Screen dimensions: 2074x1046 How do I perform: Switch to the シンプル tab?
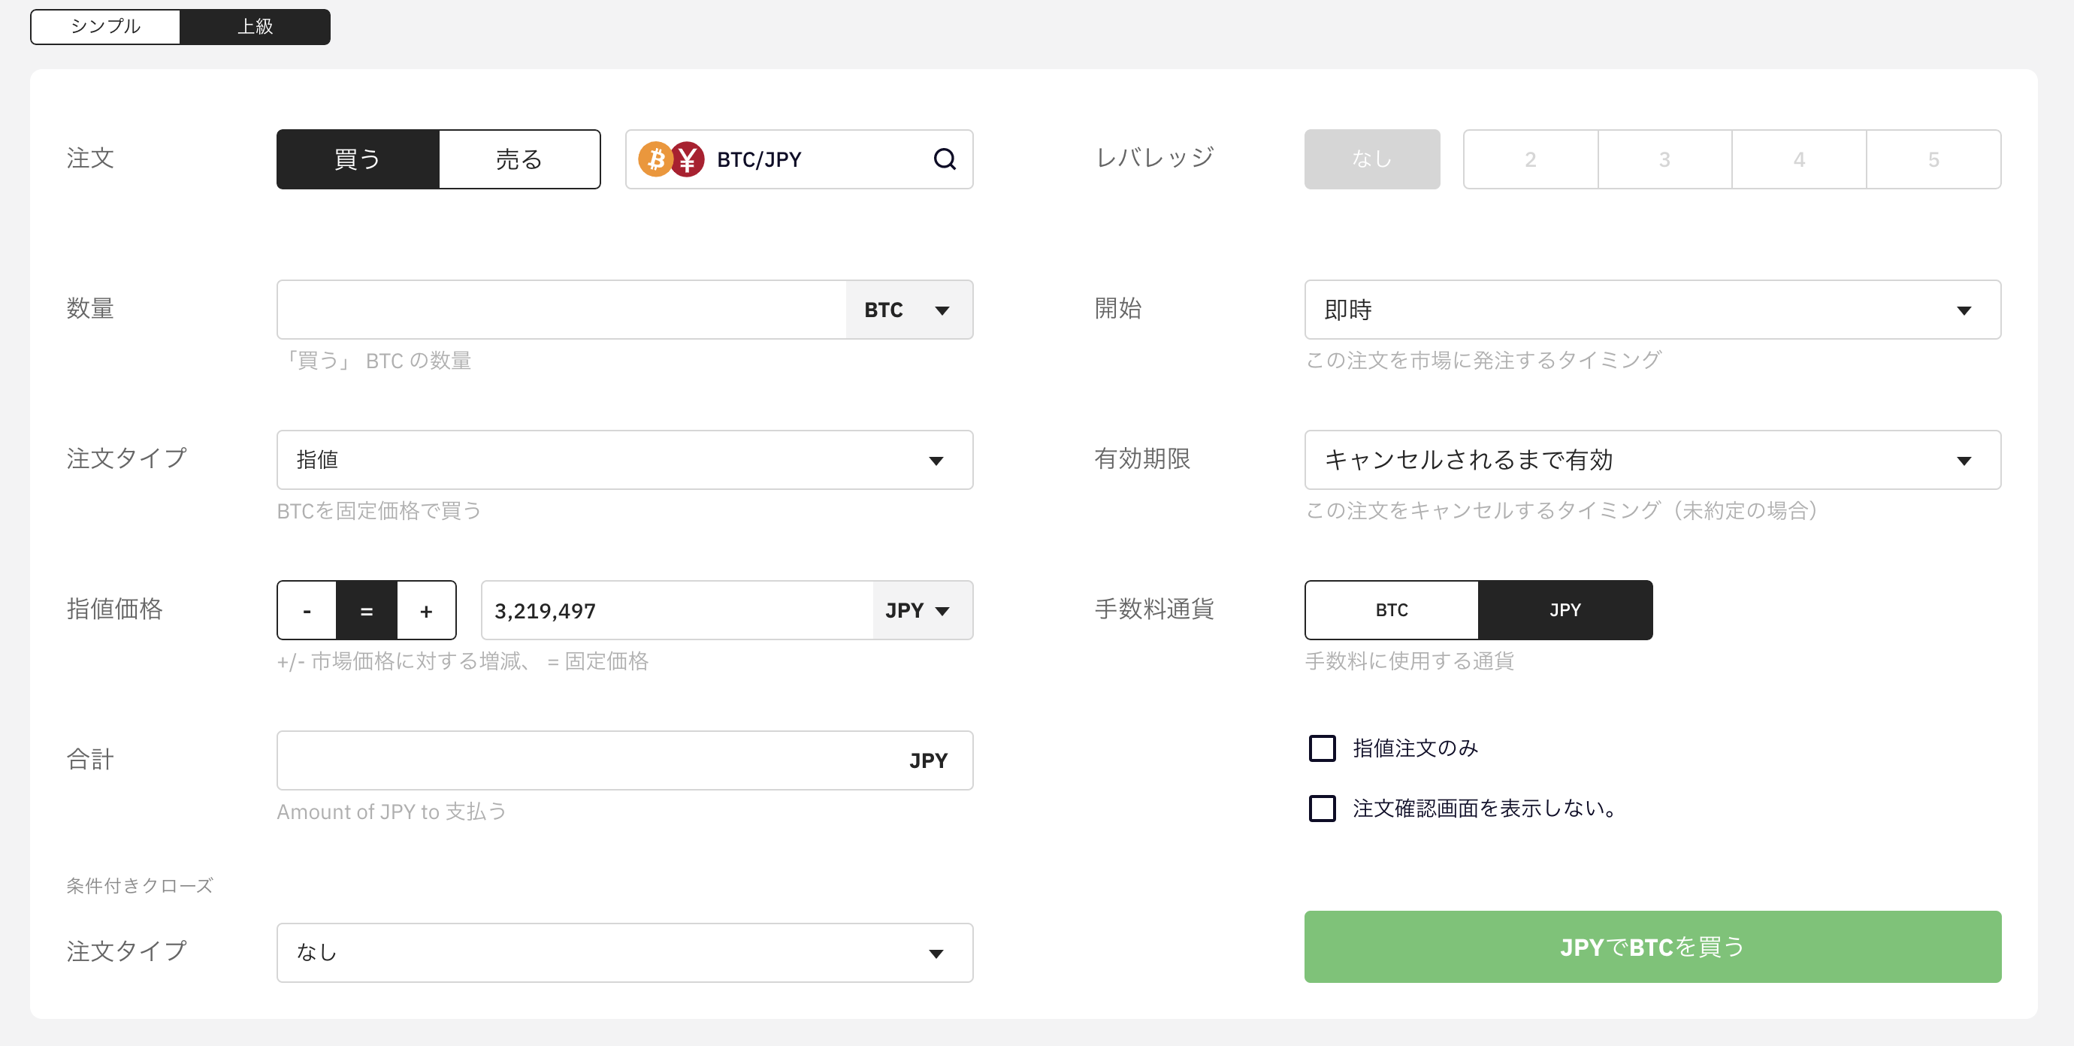(104, 26)
